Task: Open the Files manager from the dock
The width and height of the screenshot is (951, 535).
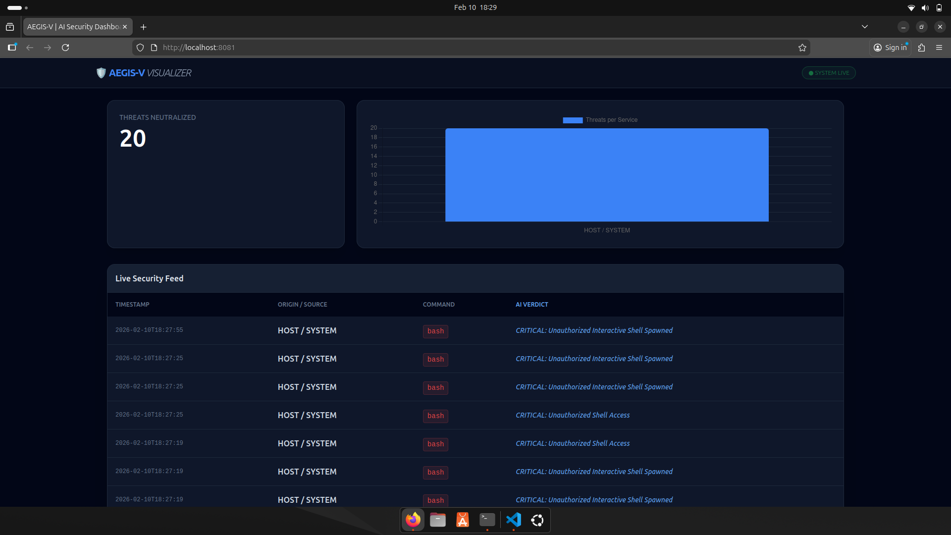Action: click(x=437, y=520)
